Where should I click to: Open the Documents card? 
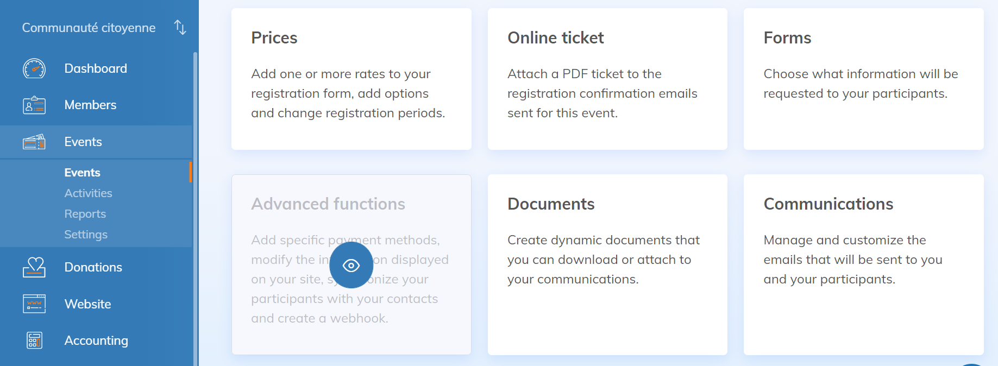click(x=607, y=264)
